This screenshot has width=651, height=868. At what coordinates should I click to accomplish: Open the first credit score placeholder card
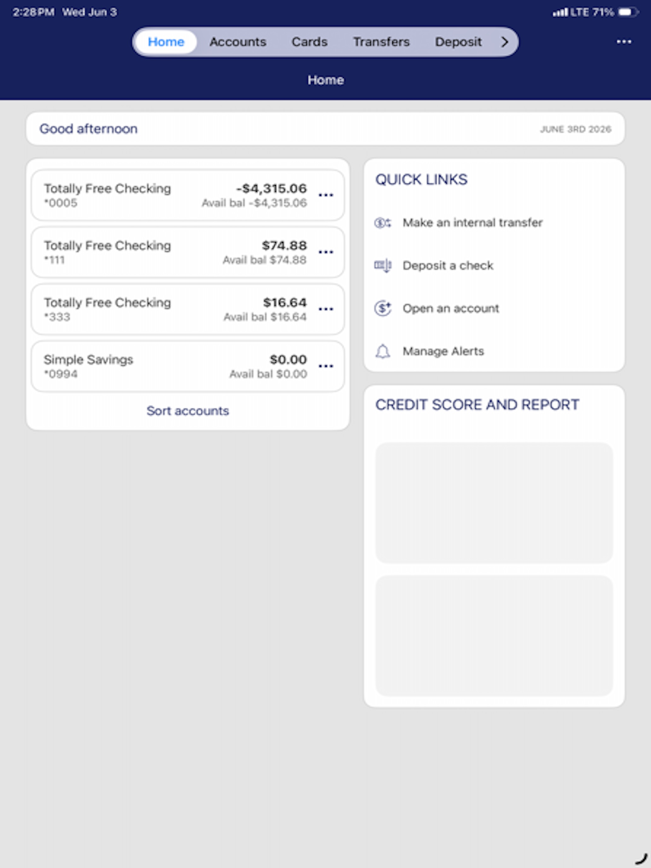[x=494, y=503]
